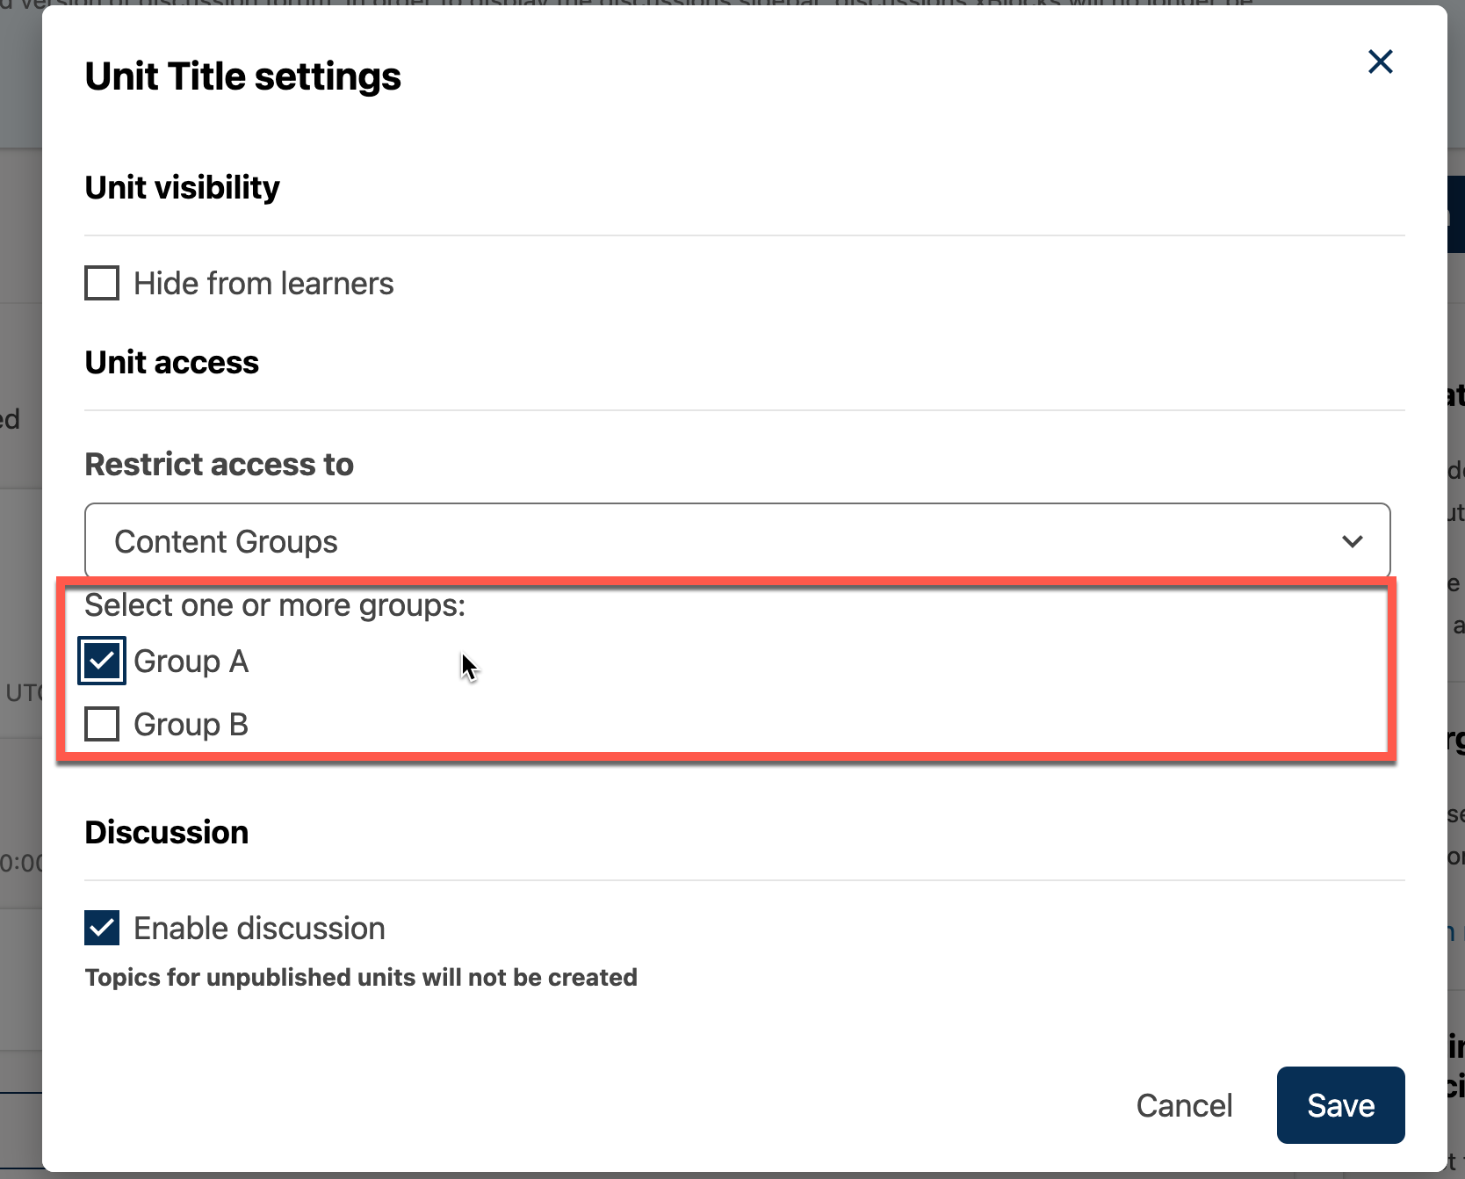
Task: Tick the Hide from learners checkbox
Action: pyautogui.click(x=102, y=284)
